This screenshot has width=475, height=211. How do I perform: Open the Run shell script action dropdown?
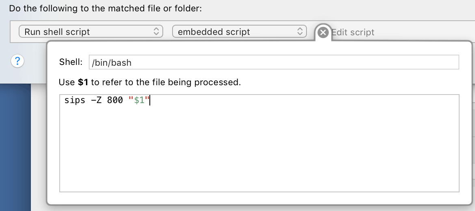coord(91,32)
